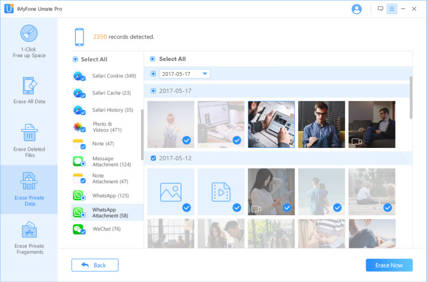The image size is (427, 282).
Task: Toggle checkbox beside the date dropdown
Action: pyautogui.click(x=153, y=74)
